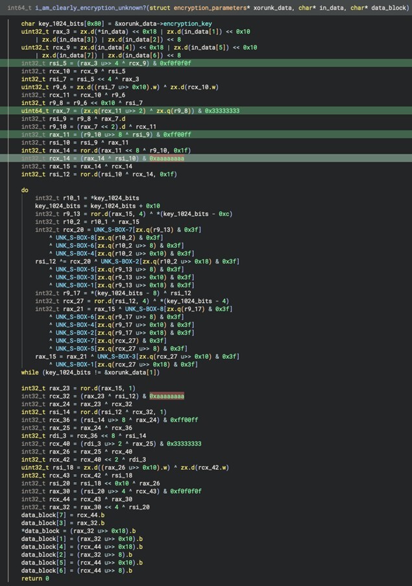Click UNK_S-BOX-8 in the rax_21 assignment line

pos(144,309)
